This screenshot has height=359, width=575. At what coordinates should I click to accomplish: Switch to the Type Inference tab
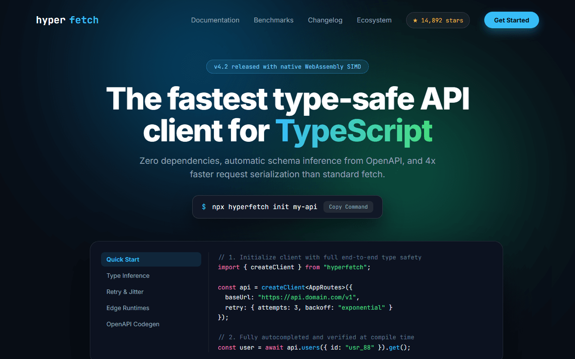click(x=151, y=276)
